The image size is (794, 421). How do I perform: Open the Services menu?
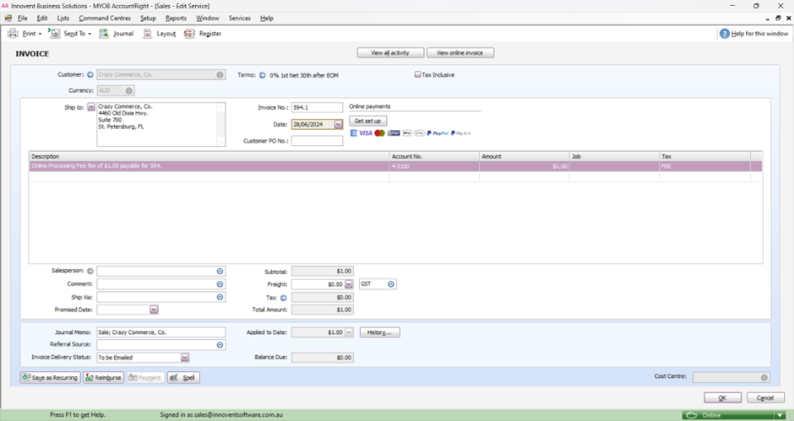click(x=240, y=19)
